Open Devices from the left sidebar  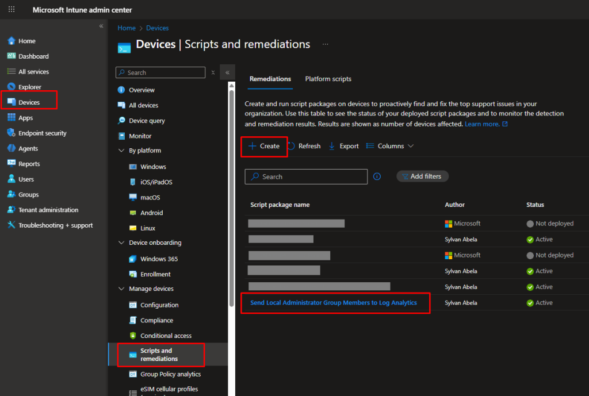29,102
